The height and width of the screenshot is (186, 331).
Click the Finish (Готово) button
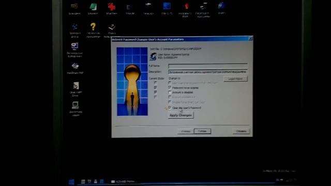click(x=202, y=131)
